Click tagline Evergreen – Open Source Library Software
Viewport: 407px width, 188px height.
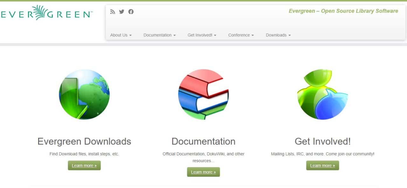point(343,11)
